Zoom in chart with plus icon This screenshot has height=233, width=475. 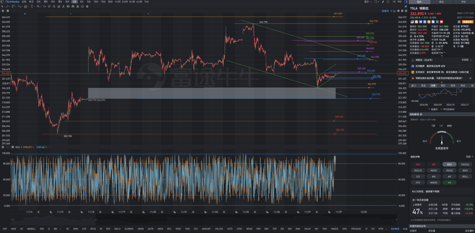click(406, 11)
